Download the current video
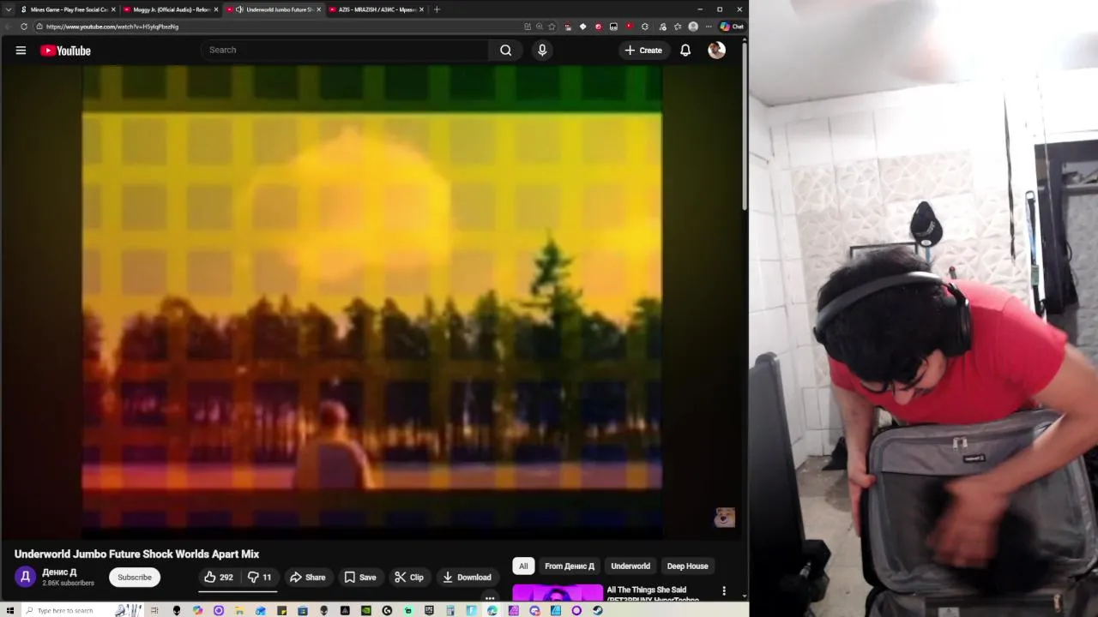 coord(467,578)
